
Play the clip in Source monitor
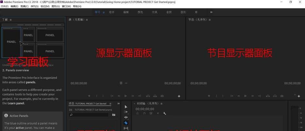(x=126, y=96)
